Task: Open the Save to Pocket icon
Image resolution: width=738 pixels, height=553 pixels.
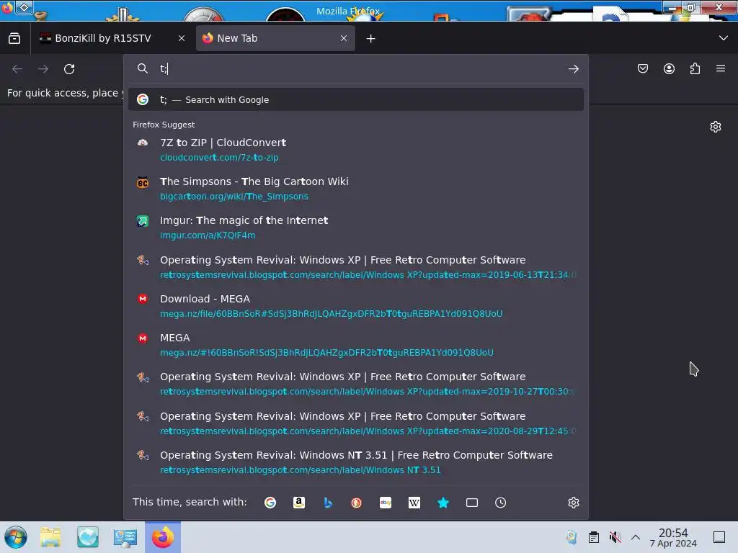Action: (x=642, y=69)
